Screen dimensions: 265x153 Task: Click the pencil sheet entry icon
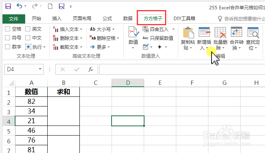pyautogui.click(x=146, y=47)
